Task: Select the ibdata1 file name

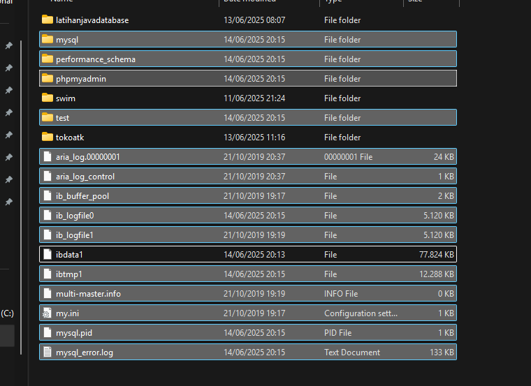Action: pos(69,255)
